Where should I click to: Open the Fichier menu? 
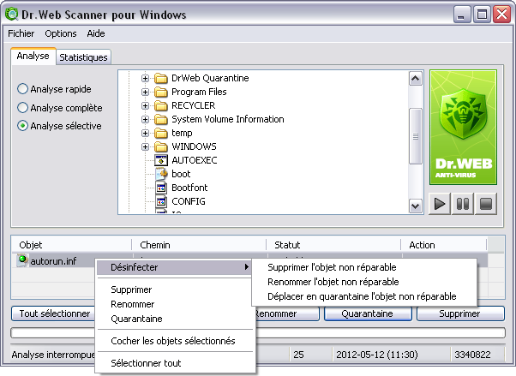click(21, 33)
